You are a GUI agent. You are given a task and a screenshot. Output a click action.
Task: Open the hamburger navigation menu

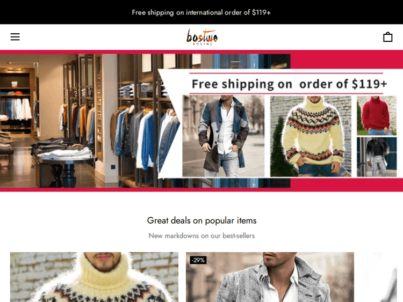(15, 36)
